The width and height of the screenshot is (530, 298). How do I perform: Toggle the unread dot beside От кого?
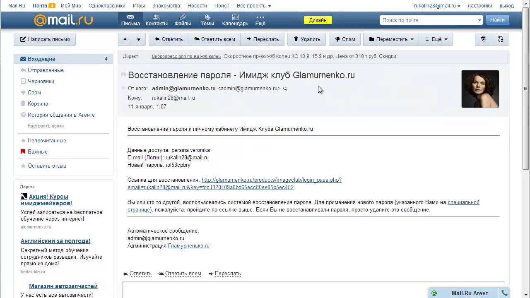(123, 88)
